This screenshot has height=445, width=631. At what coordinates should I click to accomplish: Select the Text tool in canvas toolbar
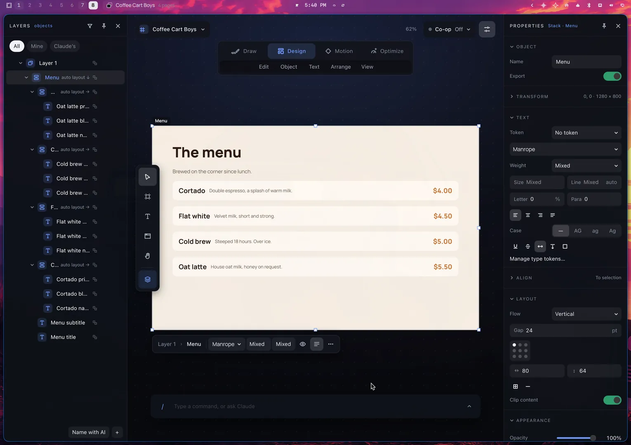click(148, 216)
